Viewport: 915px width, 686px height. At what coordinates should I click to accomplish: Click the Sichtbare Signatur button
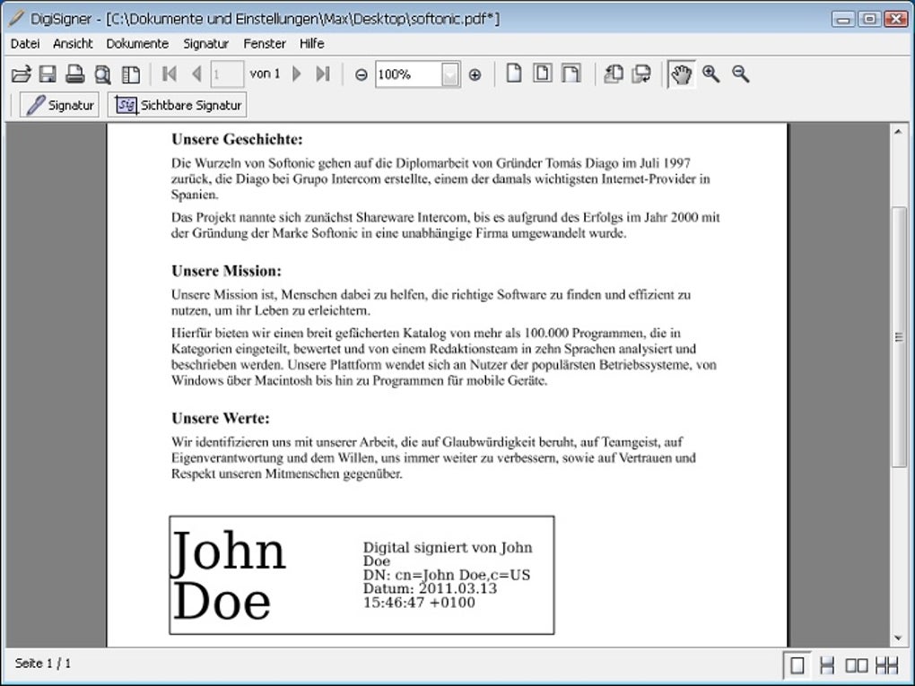coord(178,105)
